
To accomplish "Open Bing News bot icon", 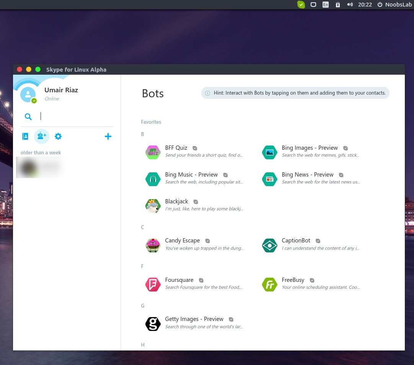I will [x=270, y=179].
